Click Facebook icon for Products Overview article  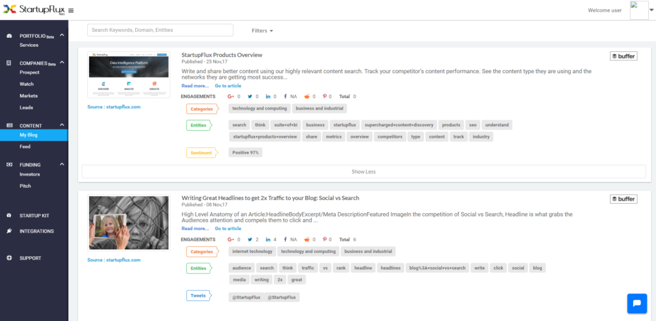pos(285,97)
